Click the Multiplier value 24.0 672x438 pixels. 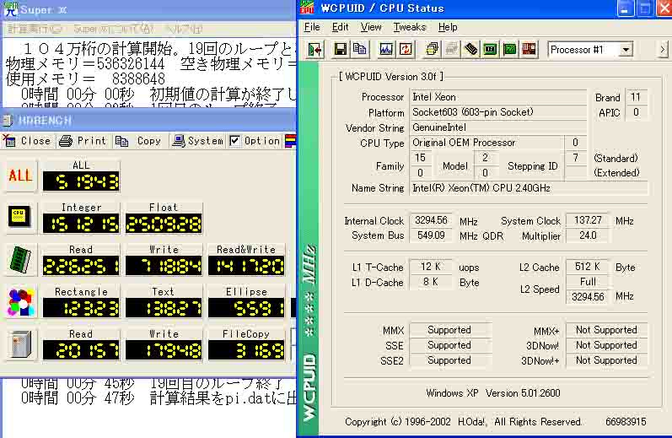point(588,235)
